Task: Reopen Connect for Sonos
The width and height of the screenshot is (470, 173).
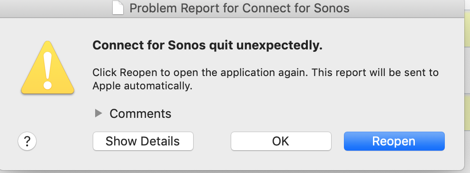Action: pos(394,141)
